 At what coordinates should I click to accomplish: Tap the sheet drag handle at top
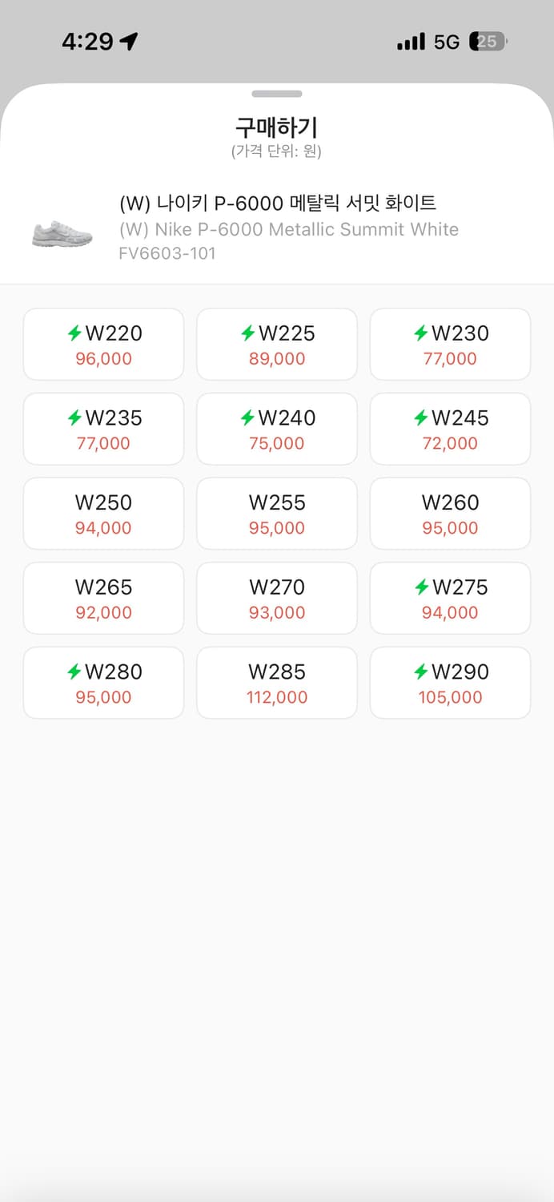coord(277,94)
